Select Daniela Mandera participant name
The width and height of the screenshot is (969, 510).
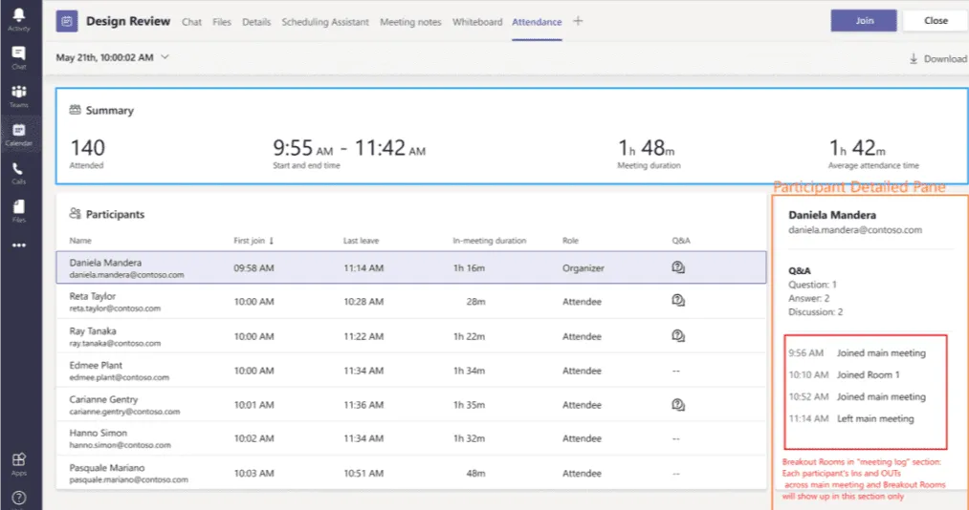click(105, 262)
